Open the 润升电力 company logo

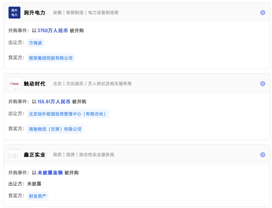coord(14,13)
